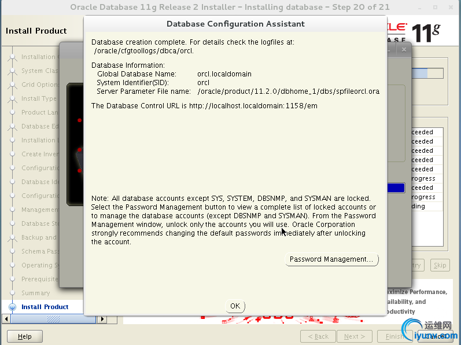Click the Database Configuration Assistant title bar

[235, 24]
